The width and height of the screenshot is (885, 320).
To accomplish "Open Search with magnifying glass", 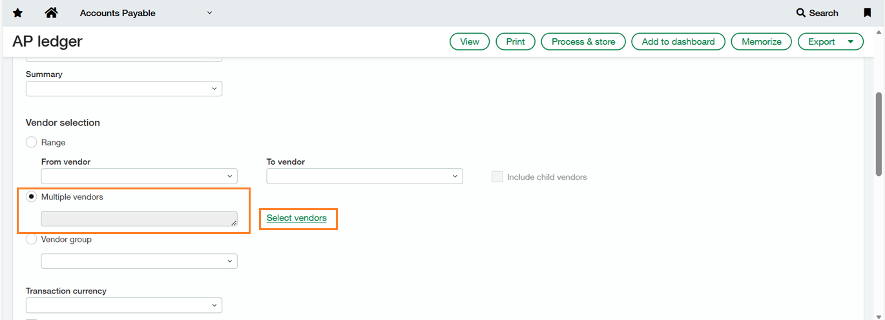I will (x=817, y=13).
